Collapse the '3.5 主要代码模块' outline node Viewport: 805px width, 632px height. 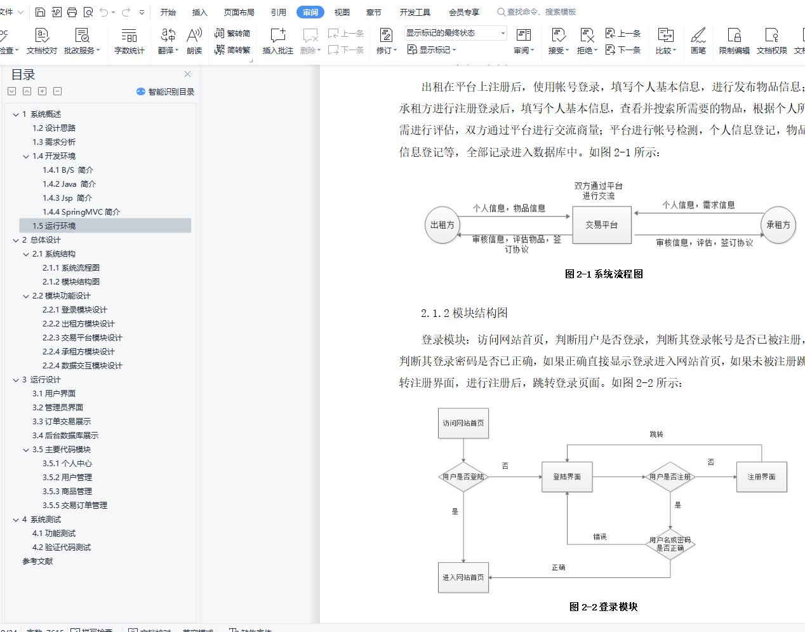(x=26, y=450)
